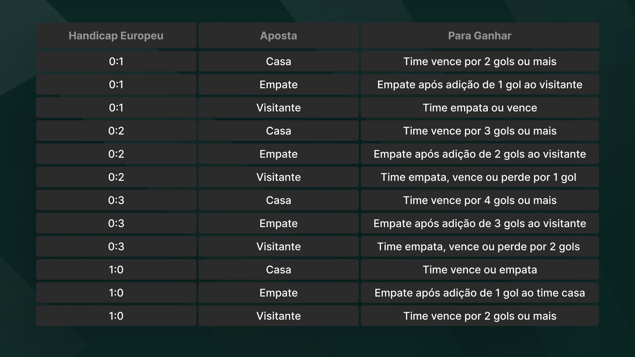Click Visitante in the 0:3 handicap row
Image resolution: width=635 pixels, height=357 pixels.
(x=278, y=247)
